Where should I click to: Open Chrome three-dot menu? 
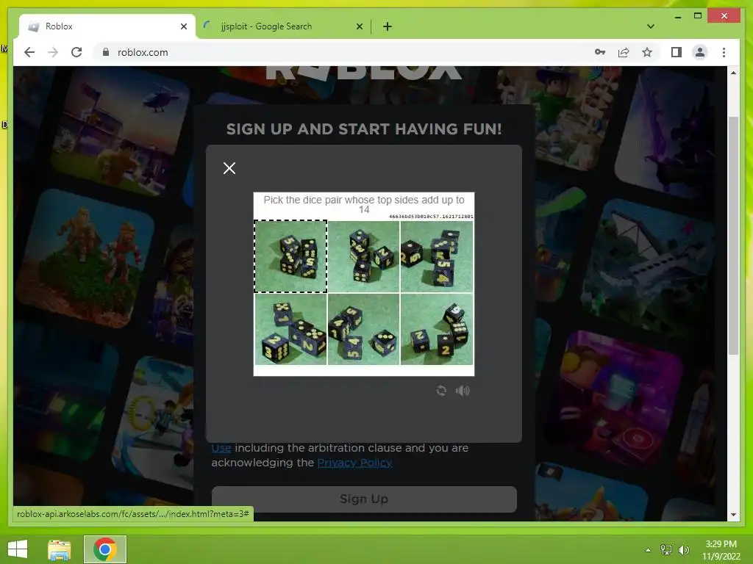pyautogui.click(x=724, y=52)
